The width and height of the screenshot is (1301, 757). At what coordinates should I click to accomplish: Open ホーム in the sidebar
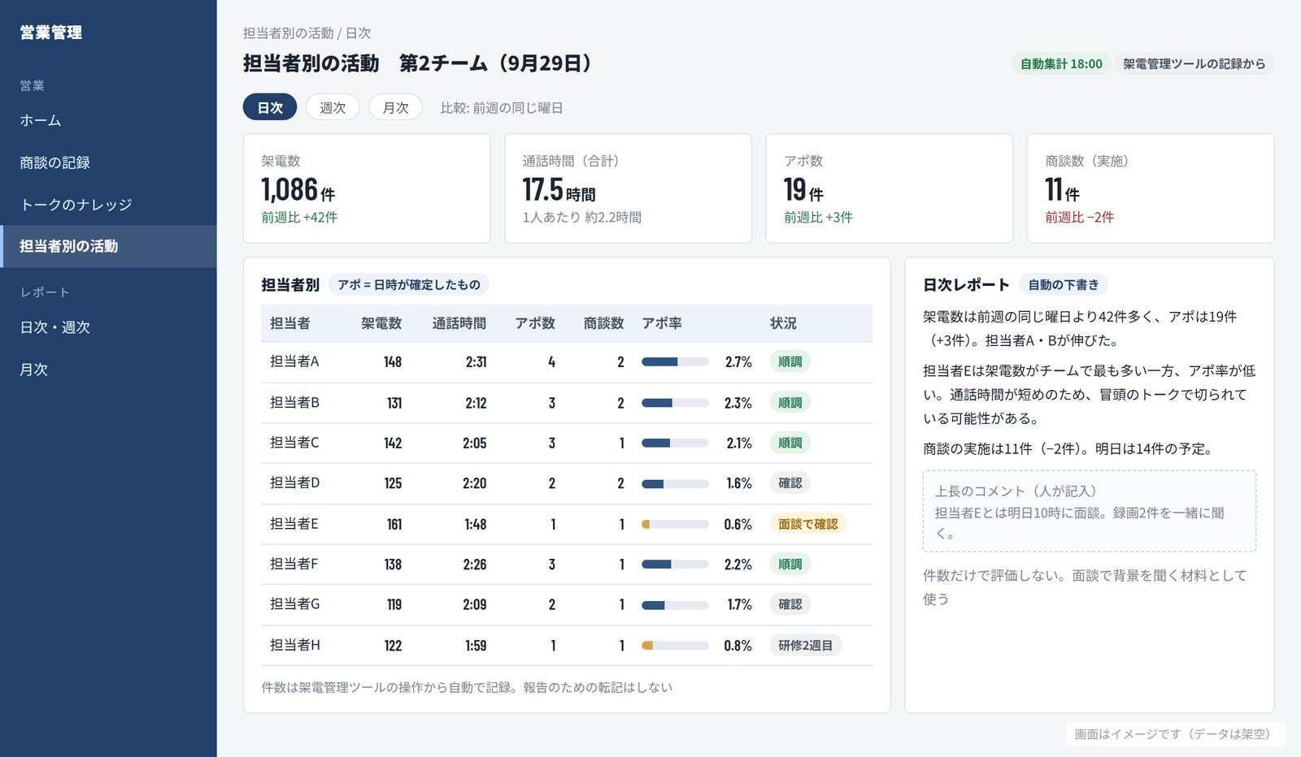[108, 120]
